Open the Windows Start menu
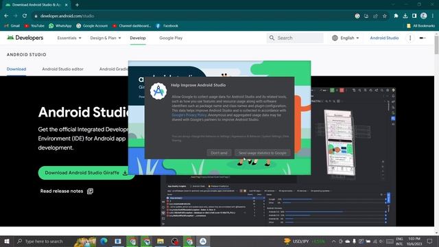The width and height of the screenshot is (439, 247). pos(7,242)
